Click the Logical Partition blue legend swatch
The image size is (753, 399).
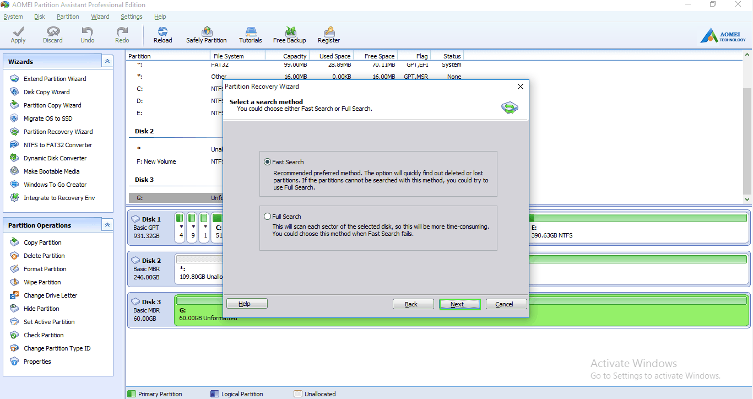pyautogui.click(x=215, y=394)
